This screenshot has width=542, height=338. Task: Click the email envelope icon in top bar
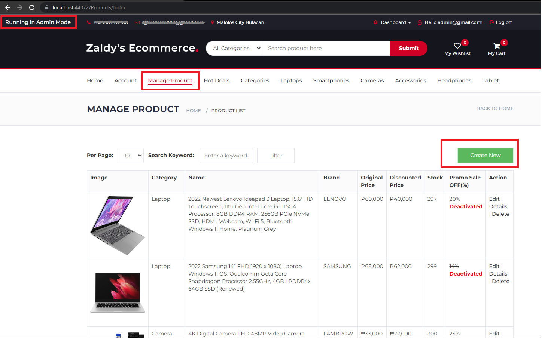pyautogui.click(x=138, y=22)
